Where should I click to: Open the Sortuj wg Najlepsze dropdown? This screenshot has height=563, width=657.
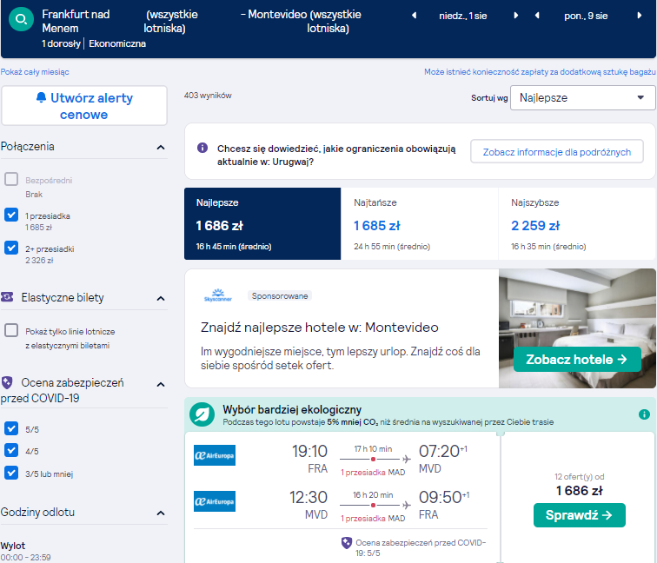(x=582, y=97)
